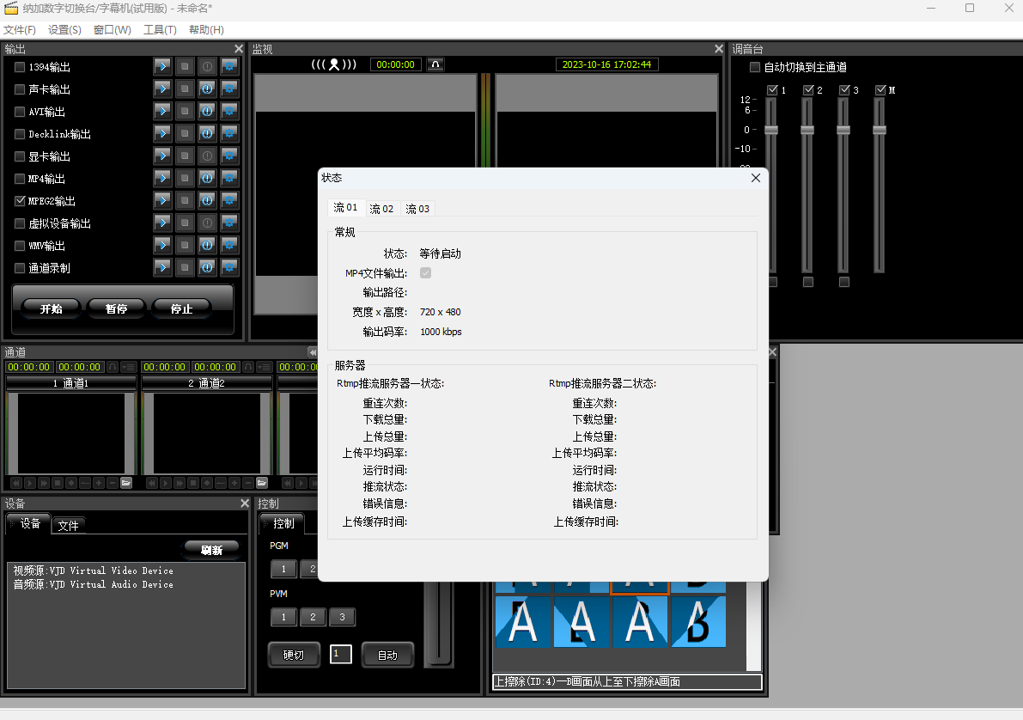Toggle headphone monitor icon next to monitor timecode

(435, 64)
